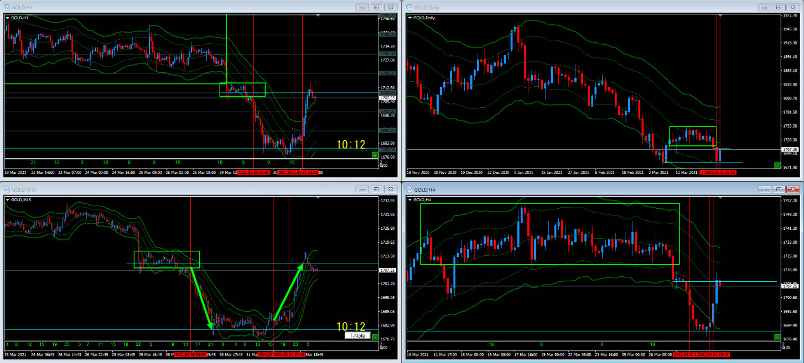Click the 1707.25 current price label in Daily
Image resolution: width=804 pixels, height=363 pixels.
(x=790, y=149)
